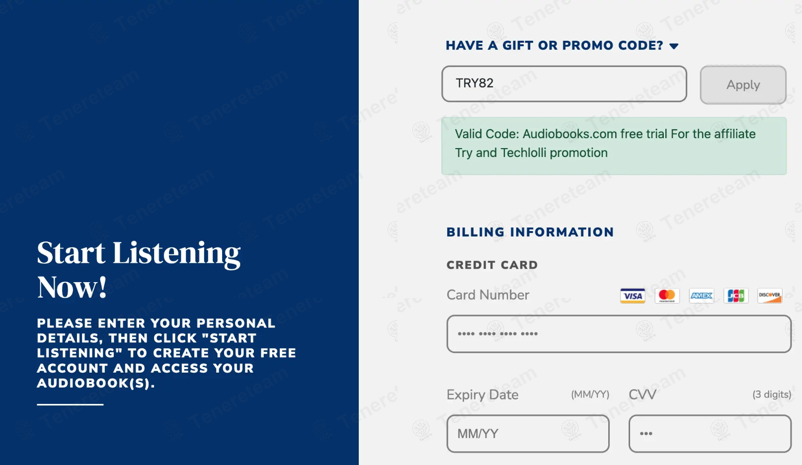The width and height of the screenshot is (802, 465).
Task: Click into the card number input box
Action: coord(619,334)
